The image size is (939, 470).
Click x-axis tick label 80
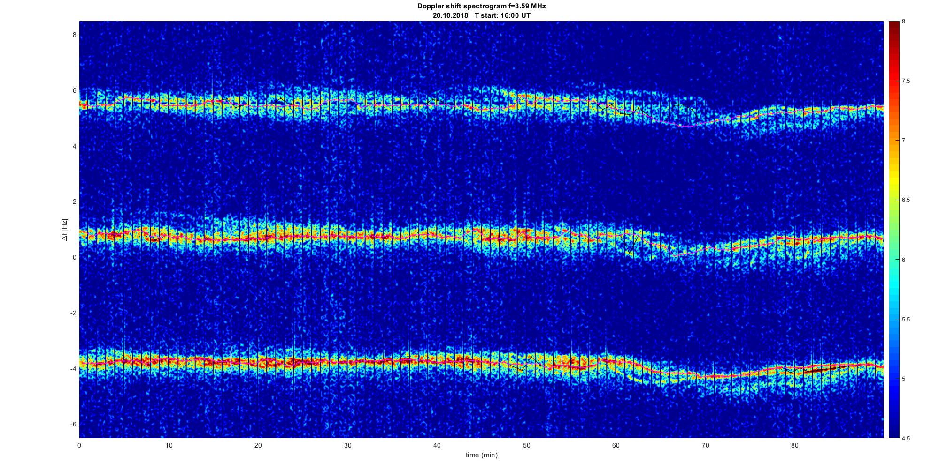pyautogui.click(x=794, y=445)
